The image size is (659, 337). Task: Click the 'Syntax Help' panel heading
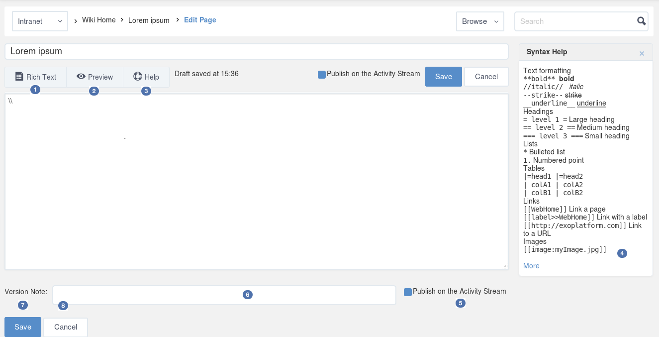[547, 52]
